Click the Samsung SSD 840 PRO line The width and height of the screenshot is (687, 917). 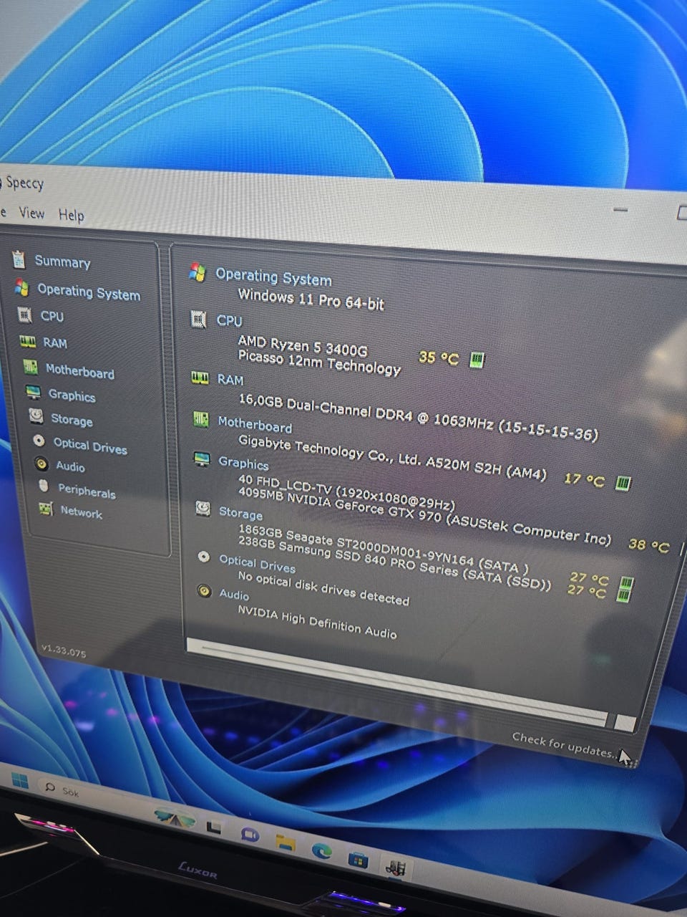394,564
